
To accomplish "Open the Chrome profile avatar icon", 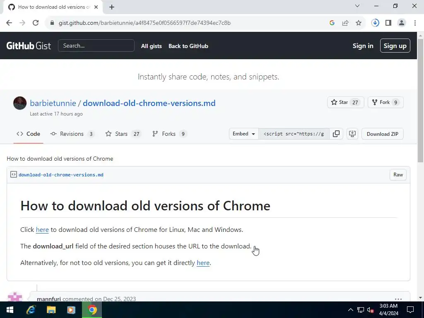I will 402,23.
